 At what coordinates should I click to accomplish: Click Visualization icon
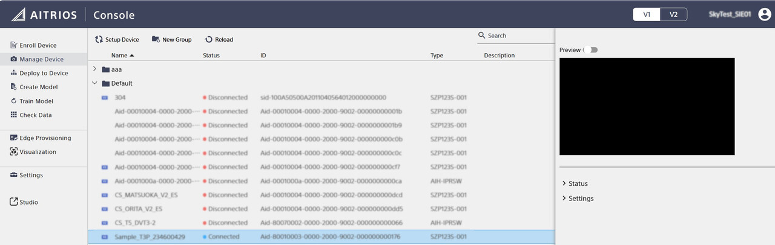[14, 151]
